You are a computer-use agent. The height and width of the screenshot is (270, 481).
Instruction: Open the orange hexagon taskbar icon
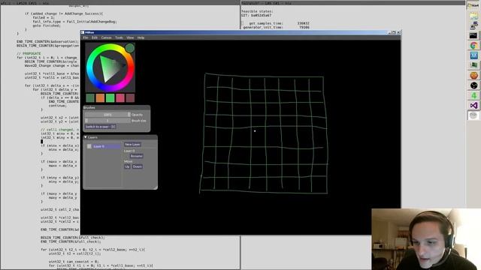(473, 75)
